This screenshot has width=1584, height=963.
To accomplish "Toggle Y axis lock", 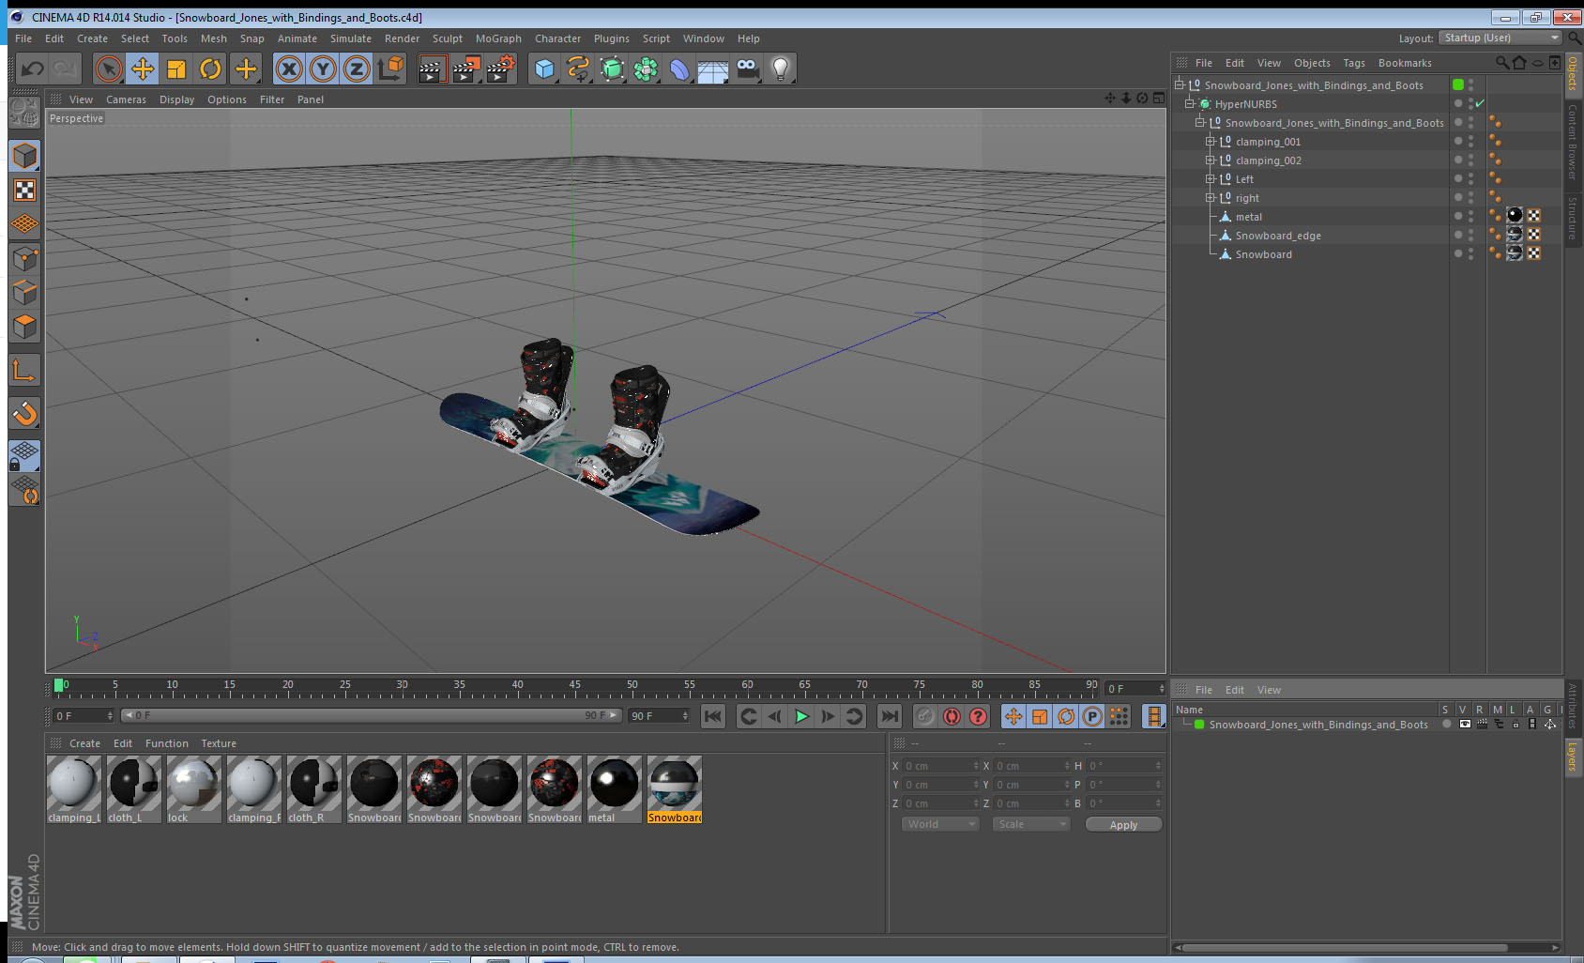I will [x=323, y=69].
